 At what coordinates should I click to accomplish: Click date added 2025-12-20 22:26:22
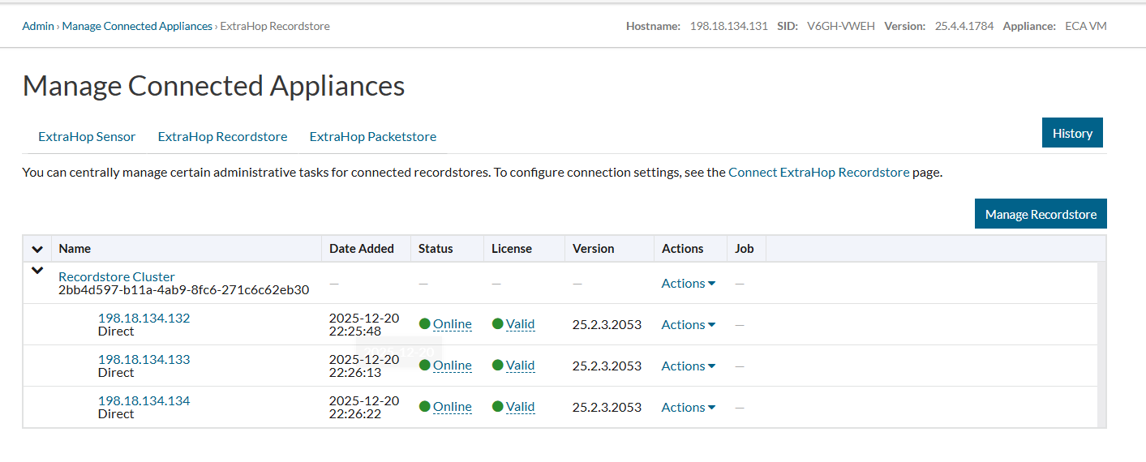pyautogui.click(x=364, y=407)
